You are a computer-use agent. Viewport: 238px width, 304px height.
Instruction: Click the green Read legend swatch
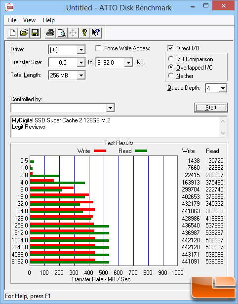[x=141, y=151]
